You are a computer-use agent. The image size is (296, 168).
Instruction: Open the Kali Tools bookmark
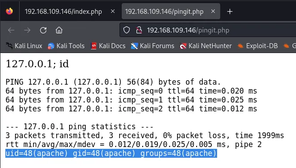click(x=66, y=46)
